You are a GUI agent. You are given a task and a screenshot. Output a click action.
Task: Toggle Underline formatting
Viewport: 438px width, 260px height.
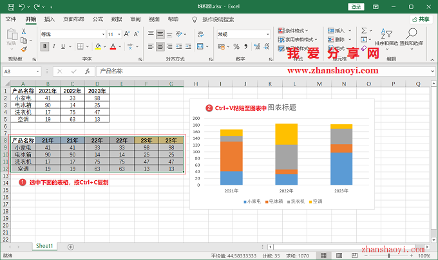pyautogui.click(x=63, y=46)
